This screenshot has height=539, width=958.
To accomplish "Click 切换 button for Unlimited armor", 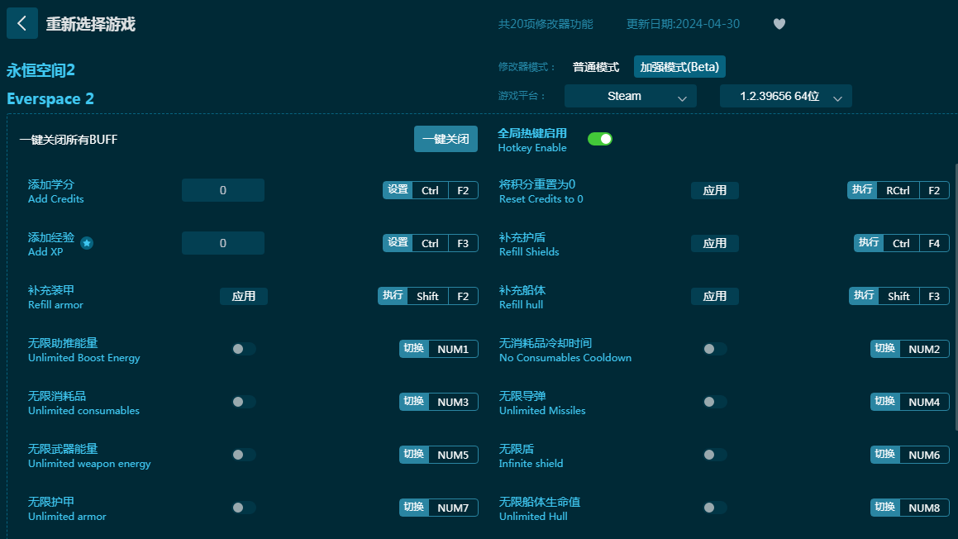I will (x=414, y=508).
